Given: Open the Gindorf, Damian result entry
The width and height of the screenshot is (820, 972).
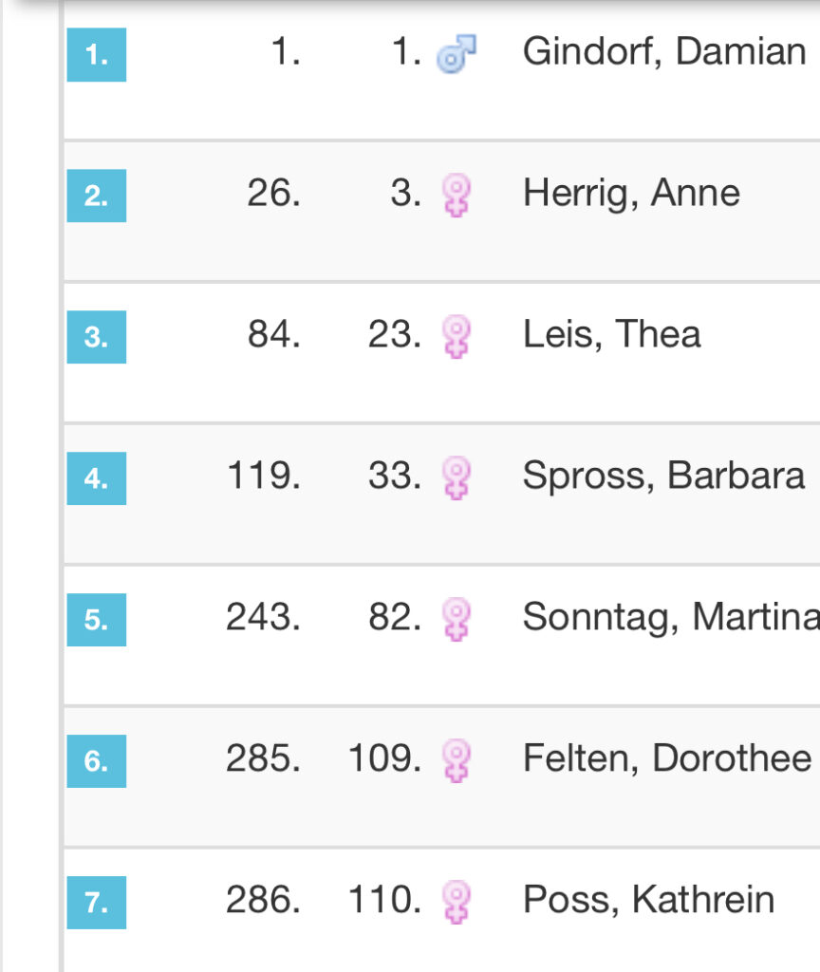Looking at the screenshot, I should pyautogui.click(x=664, y=51).
